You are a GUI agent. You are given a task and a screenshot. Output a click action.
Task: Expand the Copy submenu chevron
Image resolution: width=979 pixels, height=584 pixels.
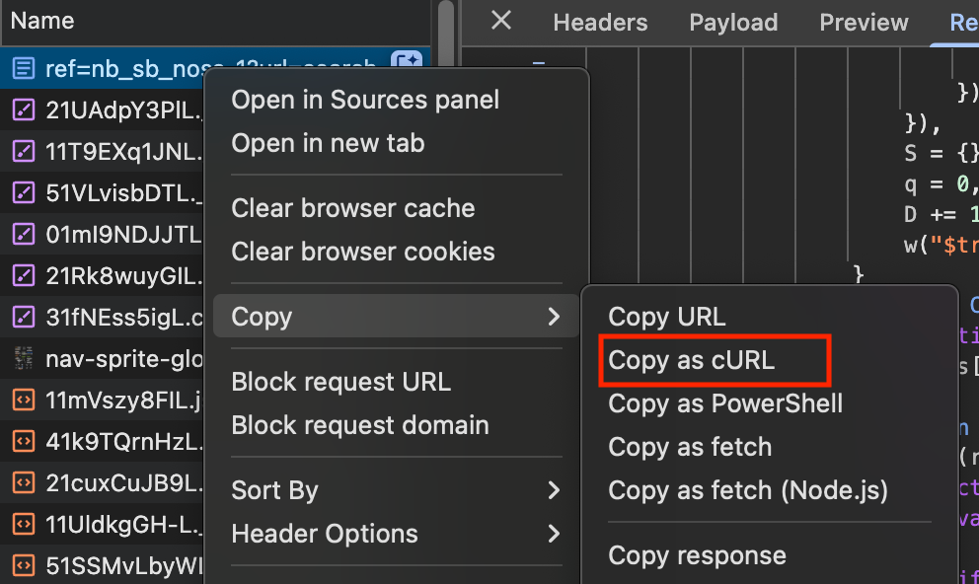click(x=554, y=317)
